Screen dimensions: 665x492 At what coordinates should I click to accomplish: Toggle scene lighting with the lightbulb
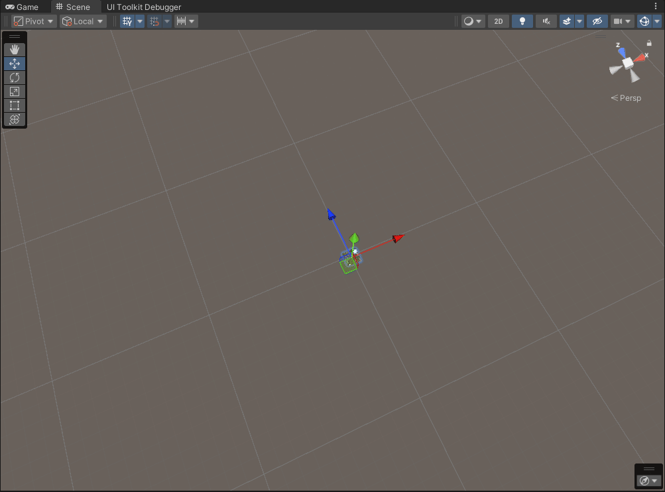pos(522,21)
